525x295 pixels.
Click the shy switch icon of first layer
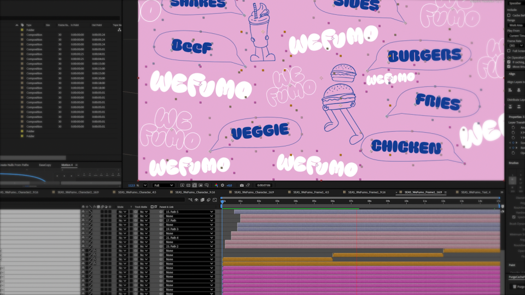click(x=83, y=212)
